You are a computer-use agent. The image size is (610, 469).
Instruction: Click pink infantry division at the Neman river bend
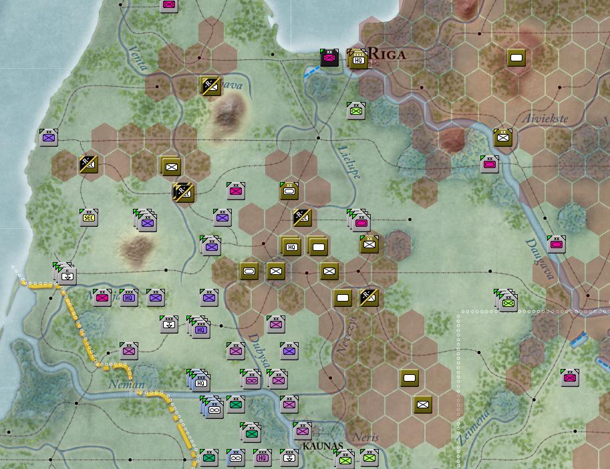(289, 404)
